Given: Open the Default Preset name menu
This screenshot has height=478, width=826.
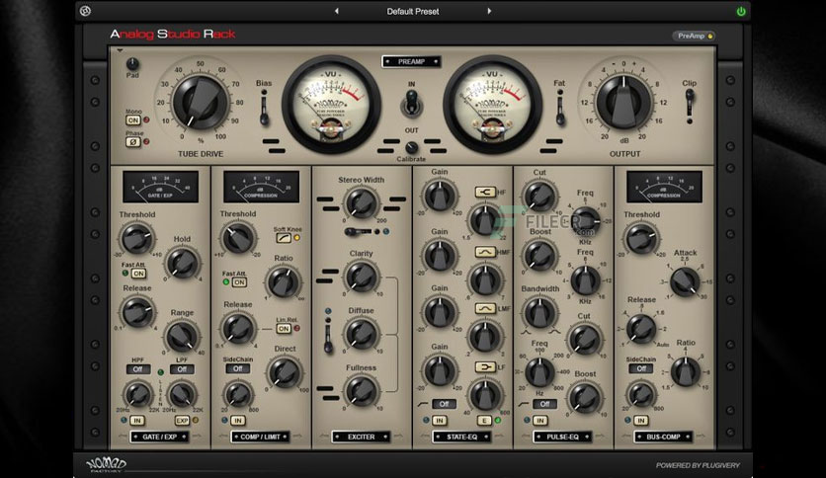Looking at the screenshot, I should [412, 11].
